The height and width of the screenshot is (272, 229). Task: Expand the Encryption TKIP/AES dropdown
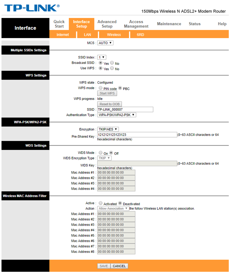pyautogui.click(x=108, y=129)
